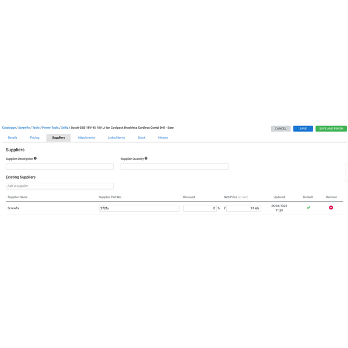The image size is (348, 348).
Task: Click the green Save and Finish button
Action: [x=331, y=128]
